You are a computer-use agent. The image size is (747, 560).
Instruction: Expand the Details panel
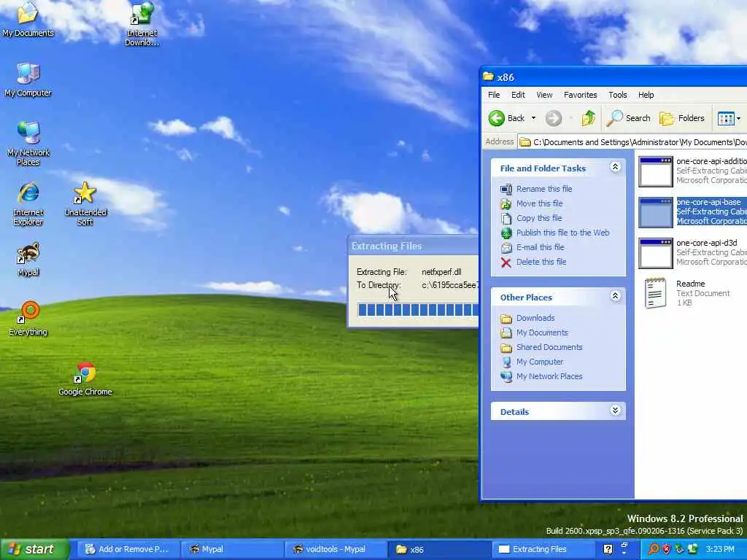(x=615, y=411)
